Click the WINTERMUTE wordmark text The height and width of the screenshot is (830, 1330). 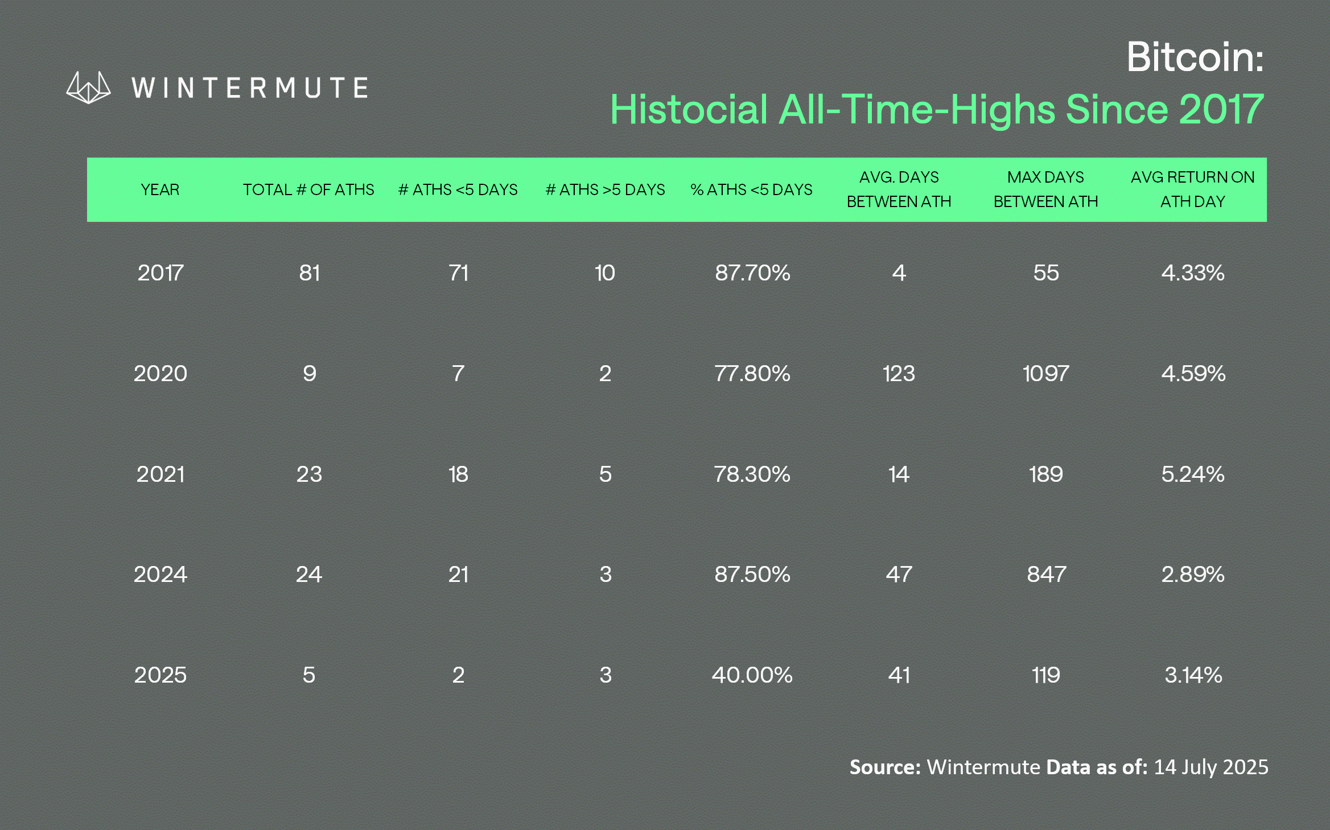tap(250, 88)
